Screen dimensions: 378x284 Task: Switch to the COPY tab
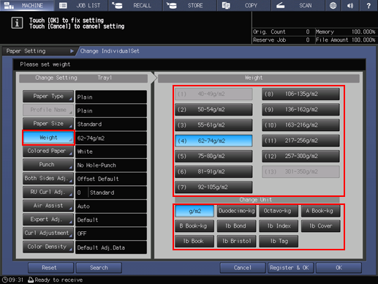244,5
